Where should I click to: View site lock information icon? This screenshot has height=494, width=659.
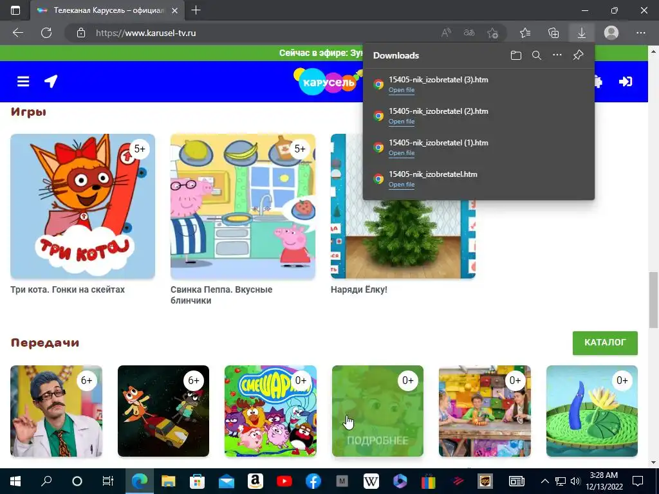pos(81,33)
